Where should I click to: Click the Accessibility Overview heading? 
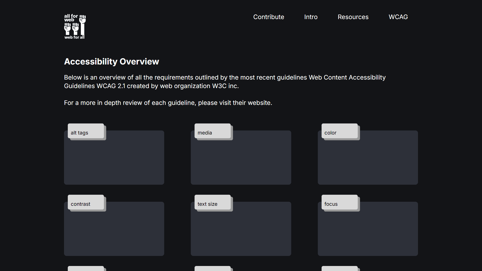[111, 61]
